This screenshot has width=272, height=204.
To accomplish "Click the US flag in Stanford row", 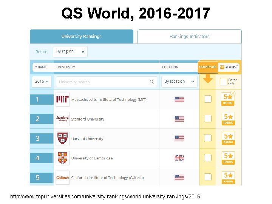I will pos(179,119).
